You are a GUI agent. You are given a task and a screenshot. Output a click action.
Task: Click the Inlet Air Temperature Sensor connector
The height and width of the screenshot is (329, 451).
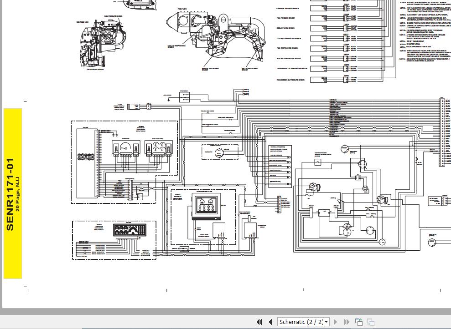[346, 58]
